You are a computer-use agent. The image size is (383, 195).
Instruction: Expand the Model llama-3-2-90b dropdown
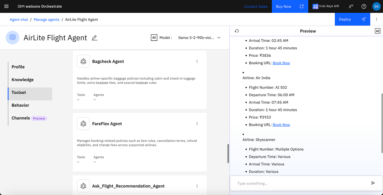[199, 38]
